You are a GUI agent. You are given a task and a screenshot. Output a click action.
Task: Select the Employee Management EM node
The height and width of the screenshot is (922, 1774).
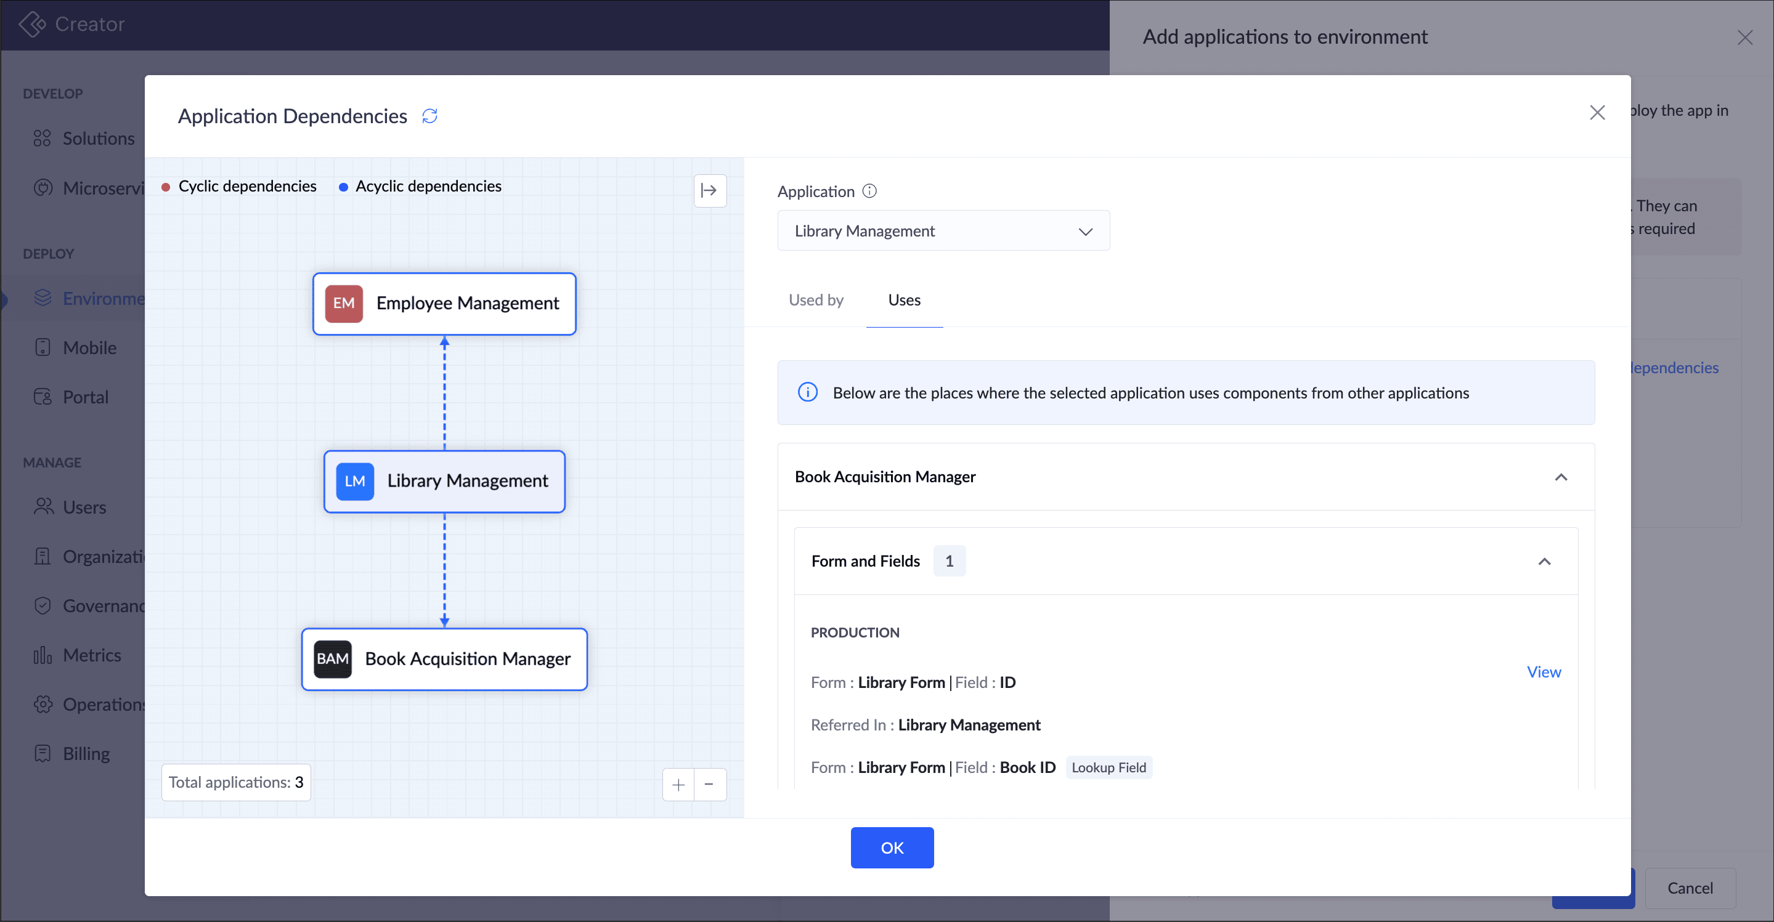coord(444,304)
